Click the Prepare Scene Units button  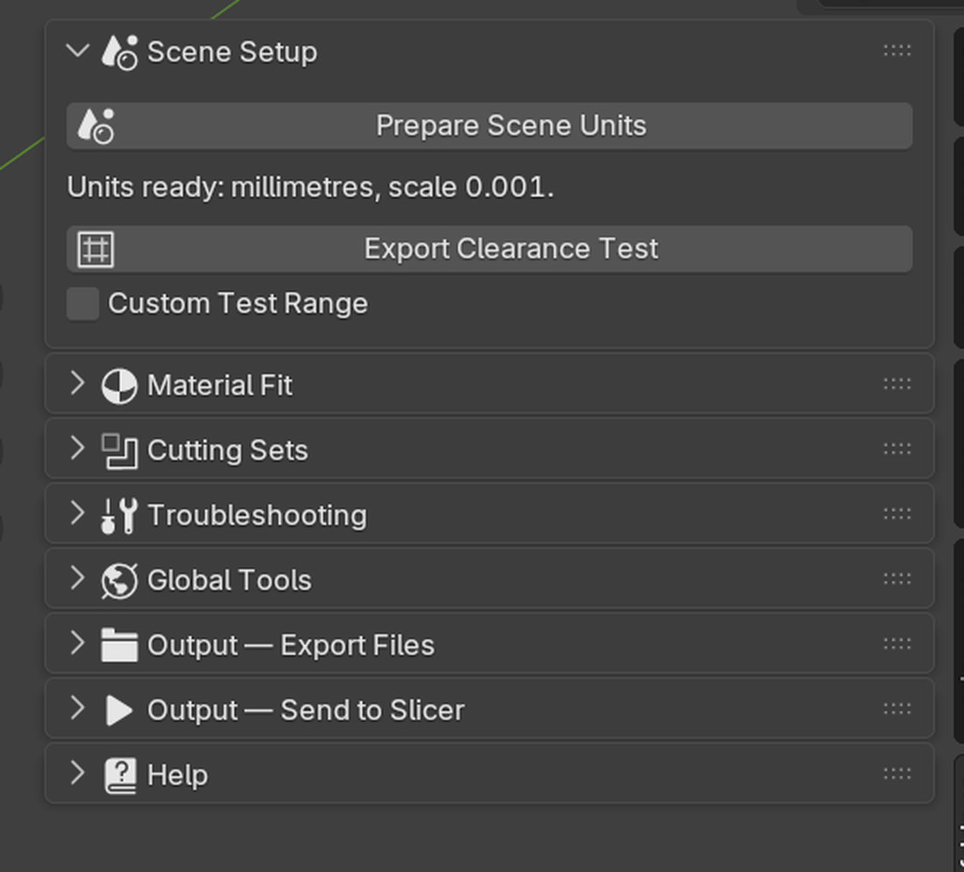(x=489, y=126)
